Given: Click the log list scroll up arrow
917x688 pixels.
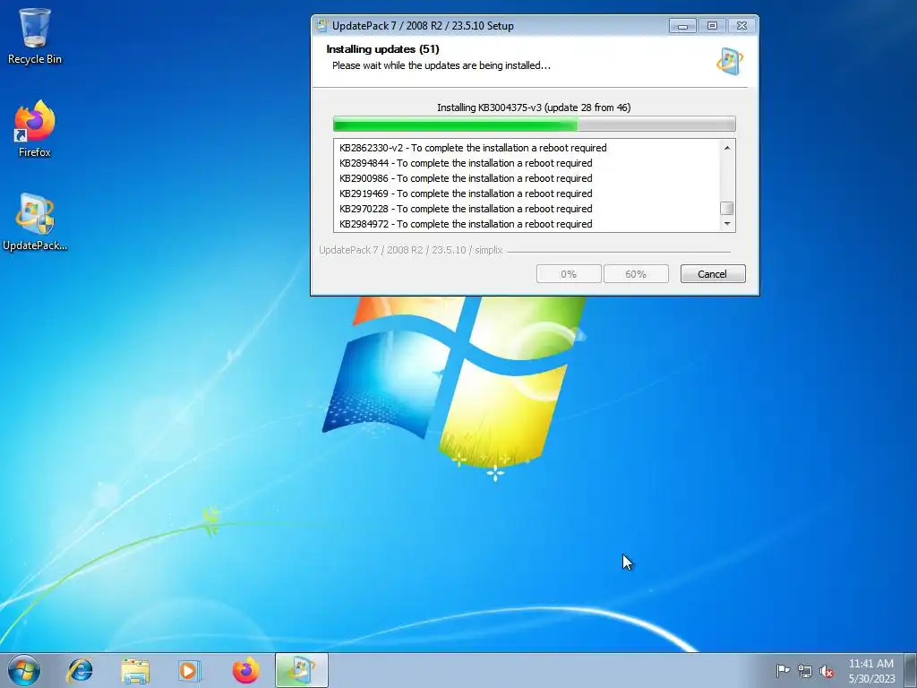Looking at the screenshot, I should pos(727,148).
